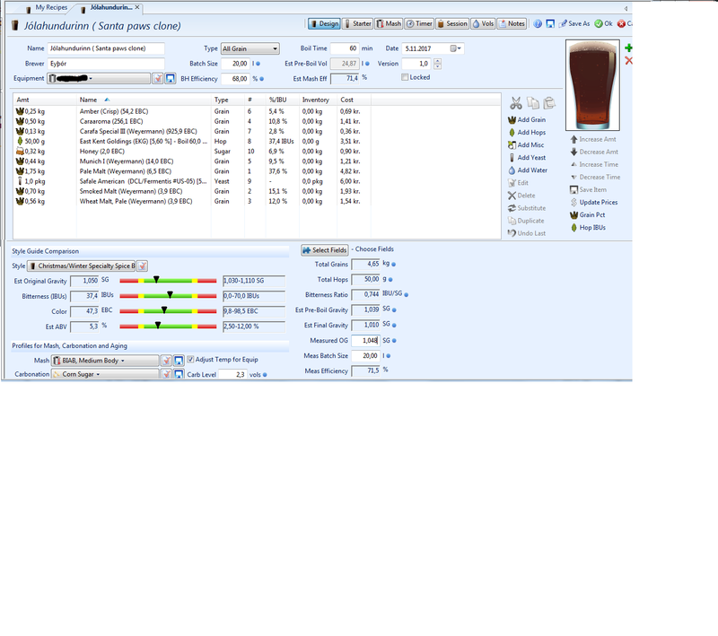Click the Save As button
The width and height of the screenshot is (718, 636).
click(574, 24)
